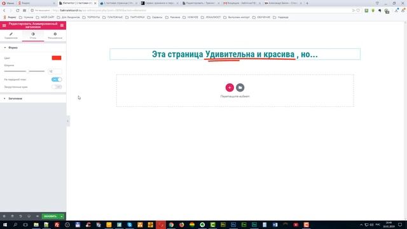
Task: Click the green Update button
Action: point(50,216)
